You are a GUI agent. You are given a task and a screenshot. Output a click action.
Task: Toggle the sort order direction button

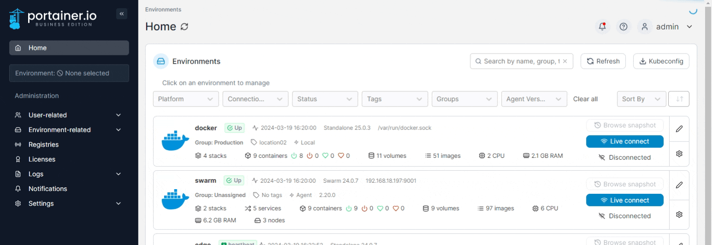[x=679, y=99]
